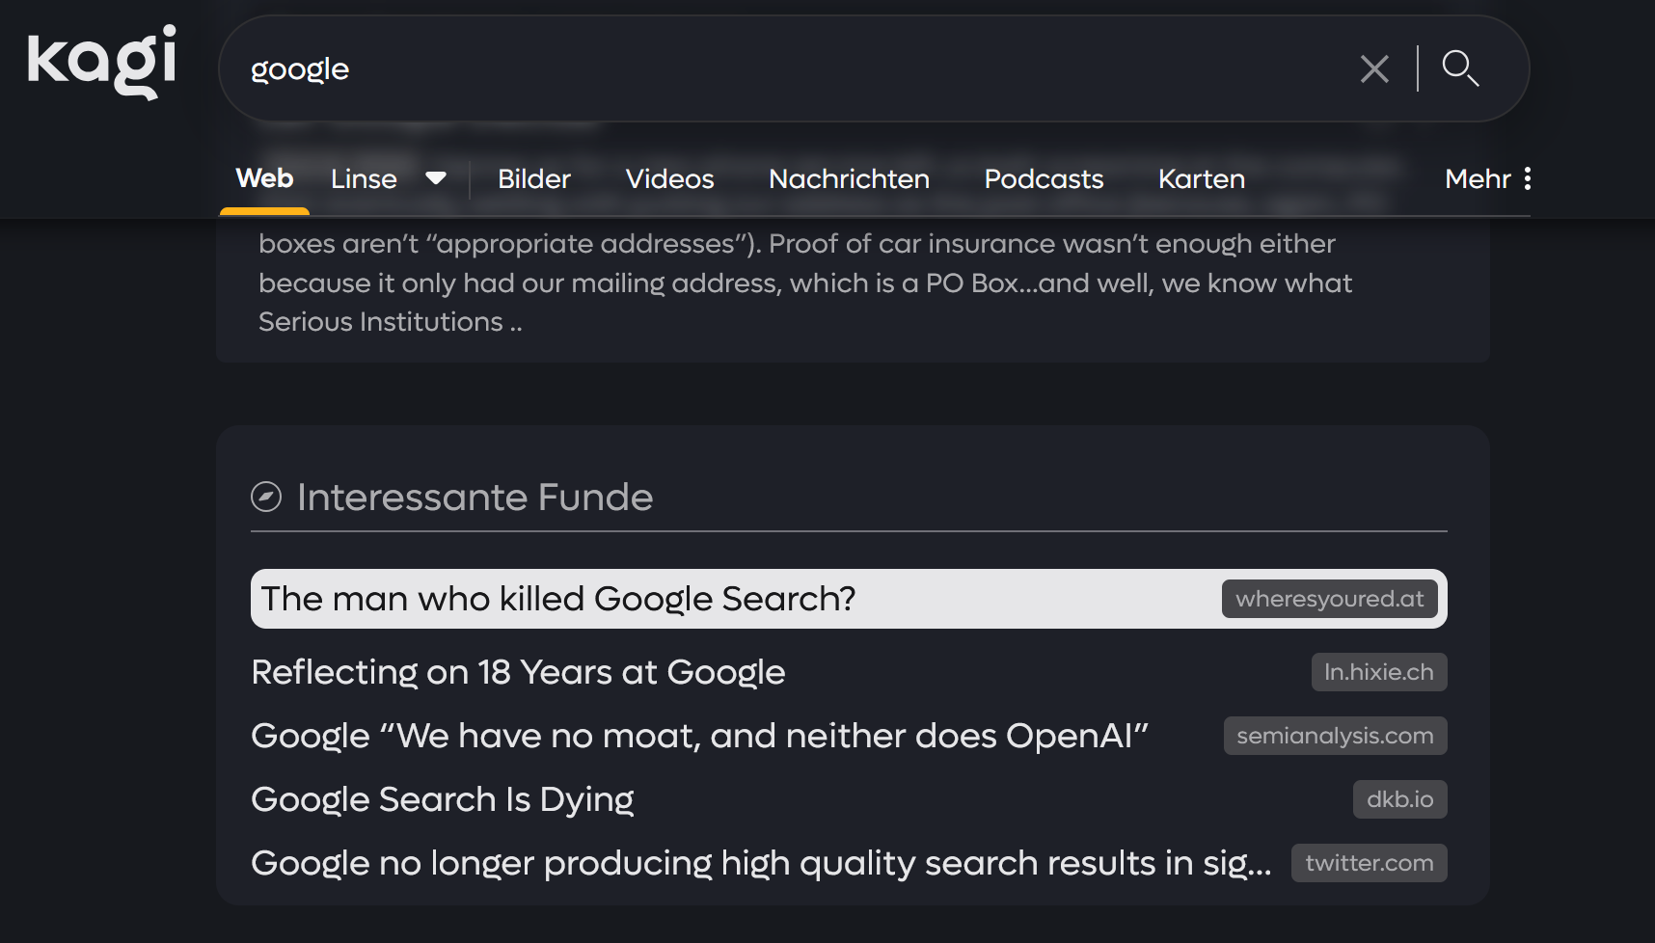Click the snippet text about PO Box addresses
This screenshot has height=943, width=1655.
(805, 283)
